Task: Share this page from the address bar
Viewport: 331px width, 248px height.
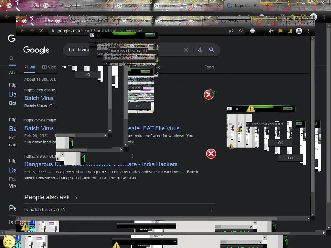Action: click(231, 31)
